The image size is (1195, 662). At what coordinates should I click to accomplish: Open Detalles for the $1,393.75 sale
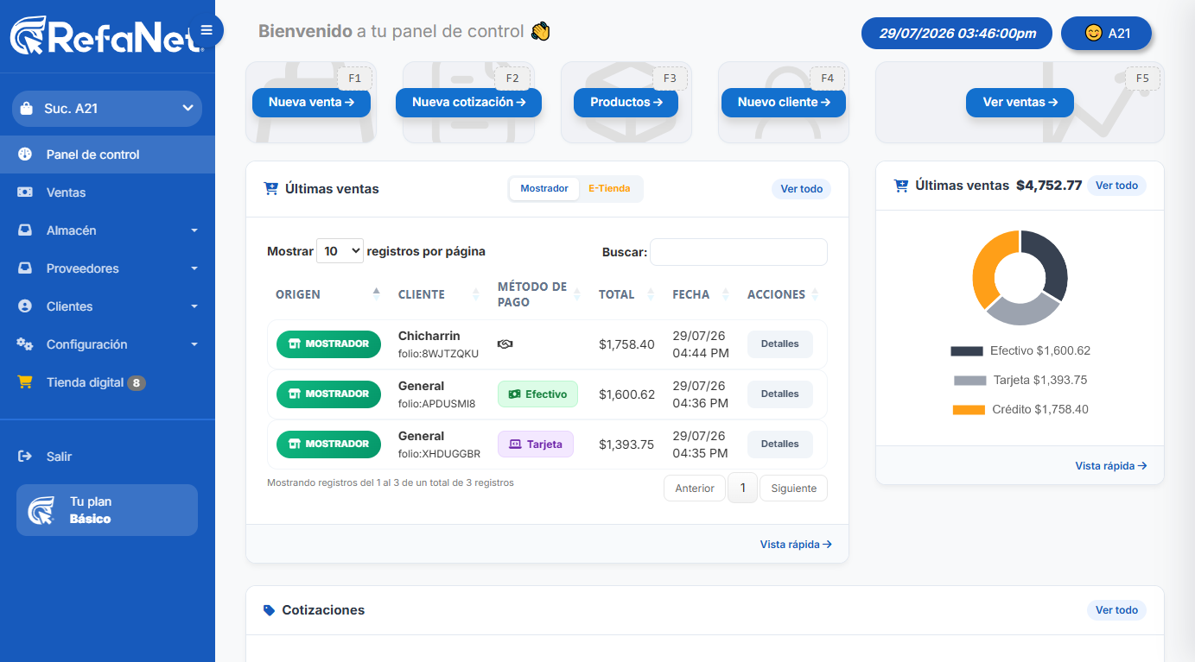click(x=780, y=444)
